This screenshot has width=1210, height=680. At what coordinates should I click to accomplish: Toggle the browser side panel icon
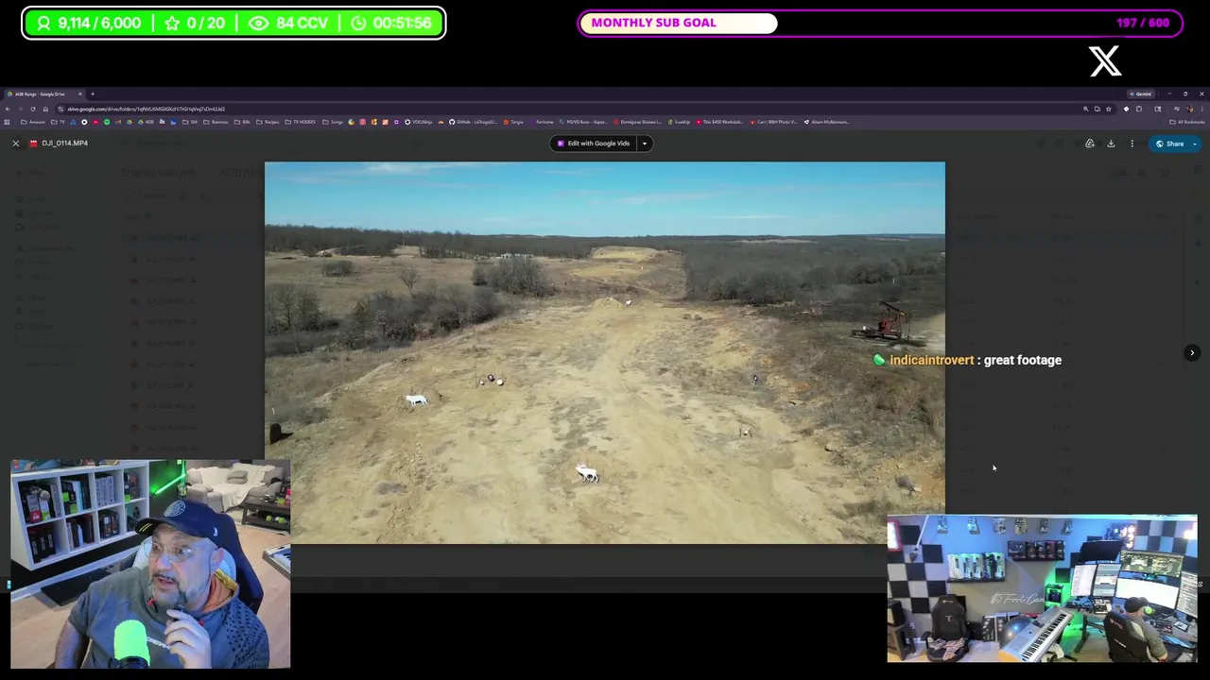point(1157,109)
